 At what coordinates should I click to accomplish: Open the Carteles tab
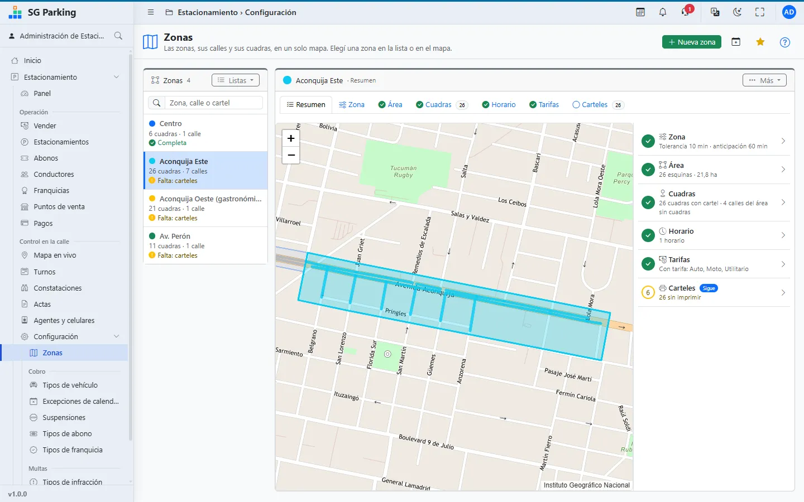click(597, 105)
